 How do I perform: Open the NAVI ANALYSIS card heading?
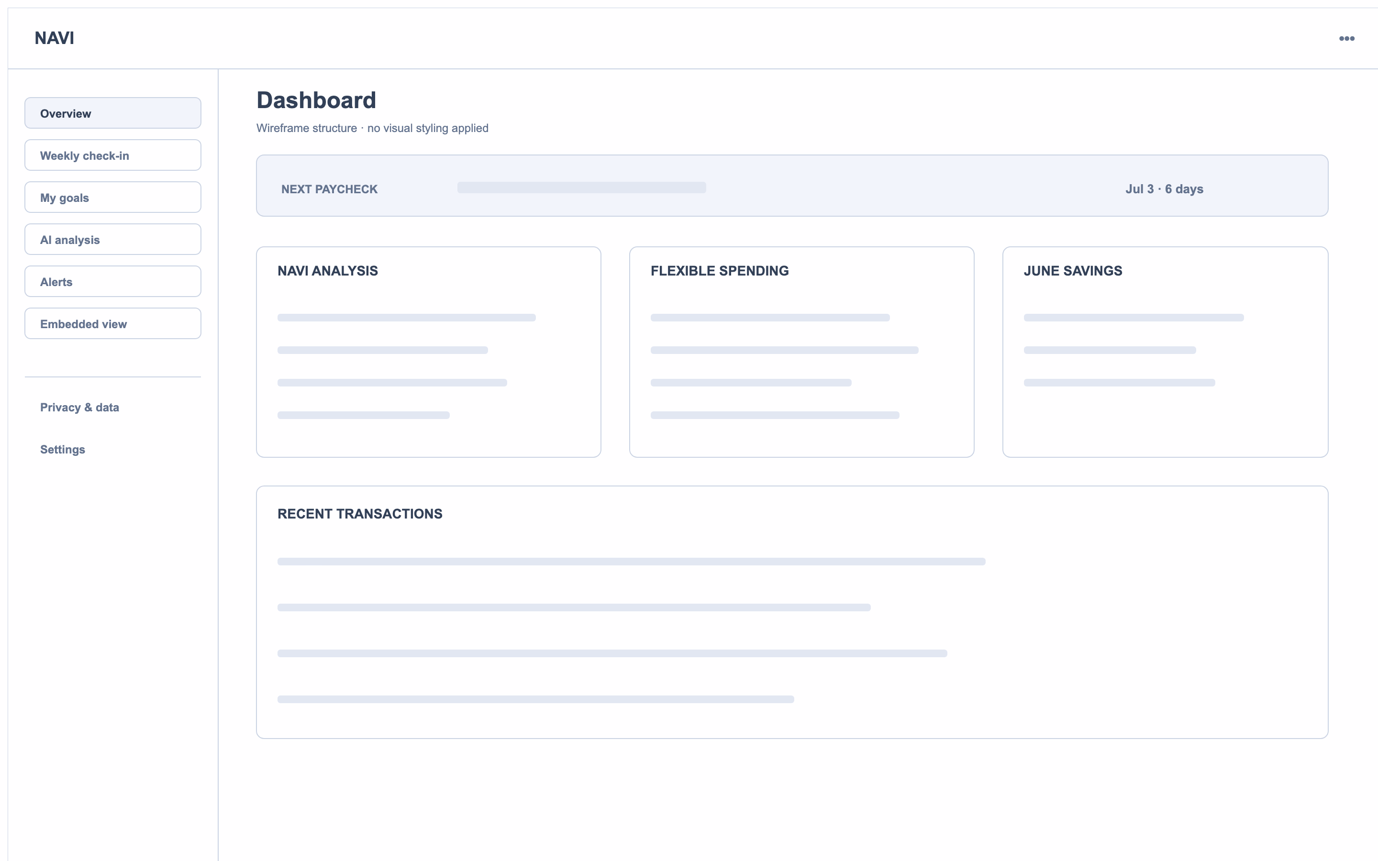327,271
